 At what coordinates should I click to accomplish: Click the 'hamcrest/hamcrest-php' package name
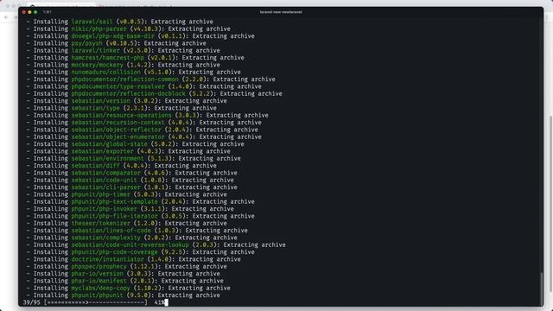[107, 58]
